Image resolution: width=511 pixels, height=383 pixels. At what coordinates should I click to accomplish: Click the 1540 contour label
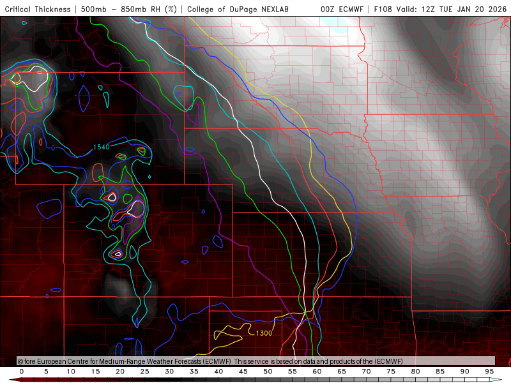(102, 147)
